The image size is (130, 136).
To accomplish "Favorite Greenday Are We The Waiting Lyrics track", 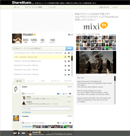I will pos(69,61).
